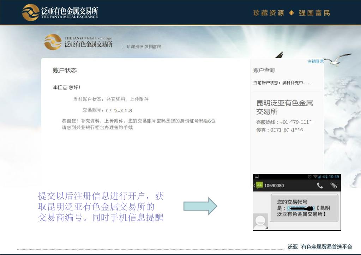
Task: Click the line starting 恭喜您！补充资料
Action: [x=138, y=121]
